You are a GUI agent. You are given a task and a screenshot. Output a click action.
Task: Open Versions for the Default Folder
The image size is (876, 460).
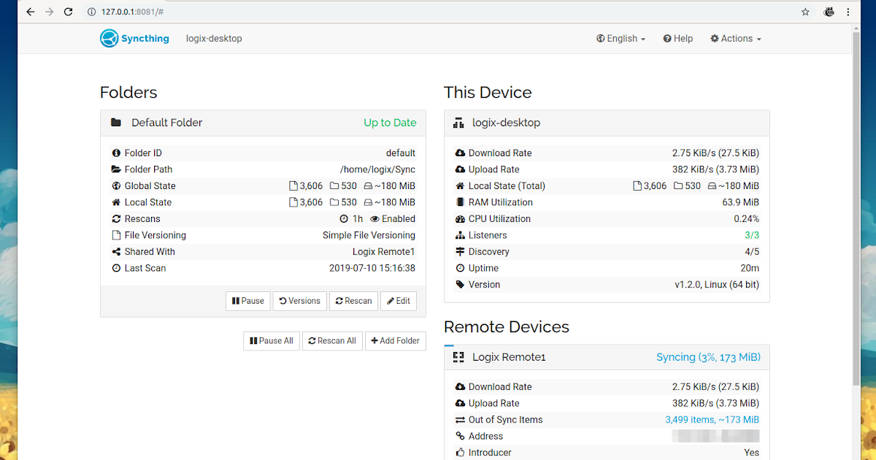point(300,301)
